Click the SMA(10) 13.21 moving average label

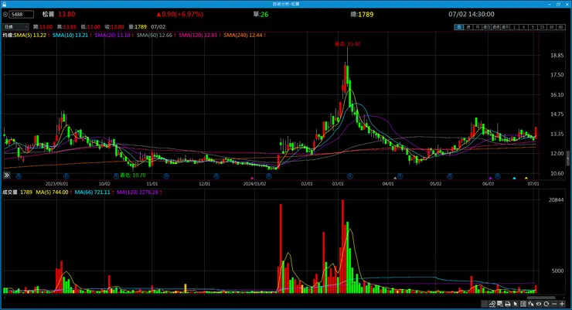pyautogui.click(x=71, y=35)
